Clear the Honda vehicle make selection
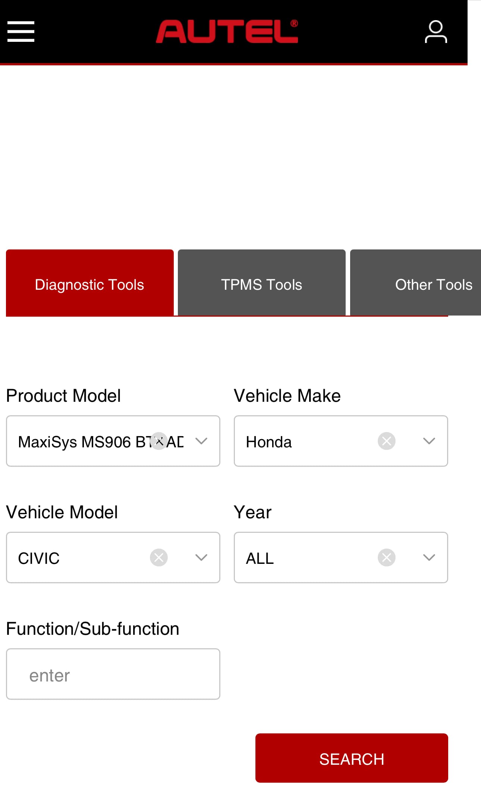This screenshot has height=795, width=481. click(x=387, y=441)
